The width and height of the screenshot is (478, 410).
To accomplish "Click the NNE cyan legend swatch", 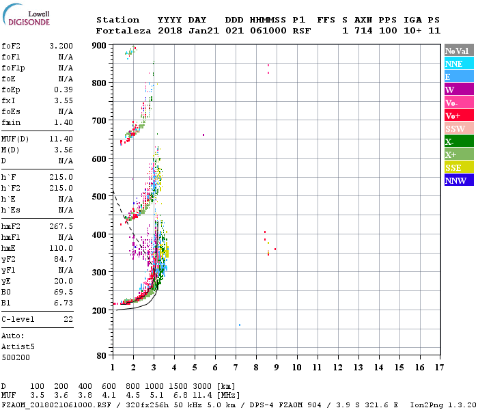I will coord(459,64).
